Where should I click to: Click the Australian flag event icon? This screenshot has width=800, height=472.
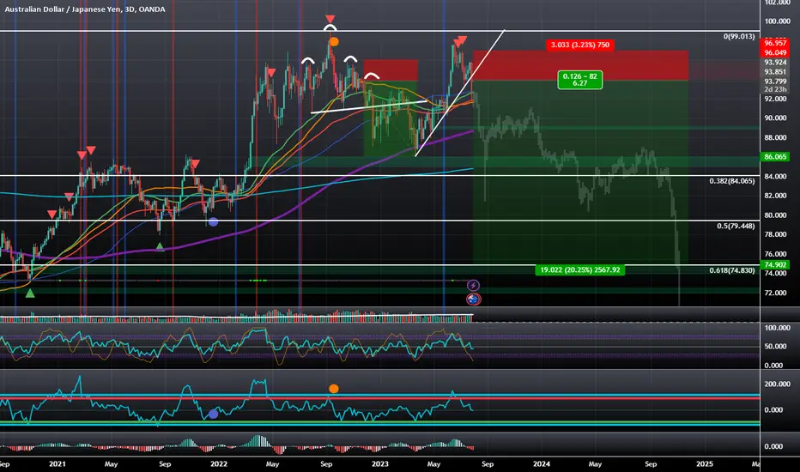pos(474,299)
